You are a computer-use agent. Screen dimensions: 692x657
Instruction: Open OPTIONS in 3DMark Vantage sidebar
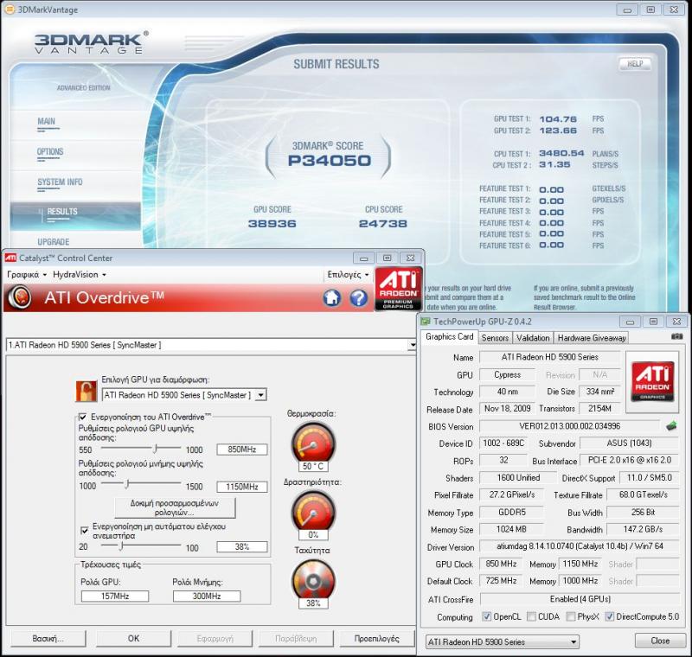tap(50, 151)
